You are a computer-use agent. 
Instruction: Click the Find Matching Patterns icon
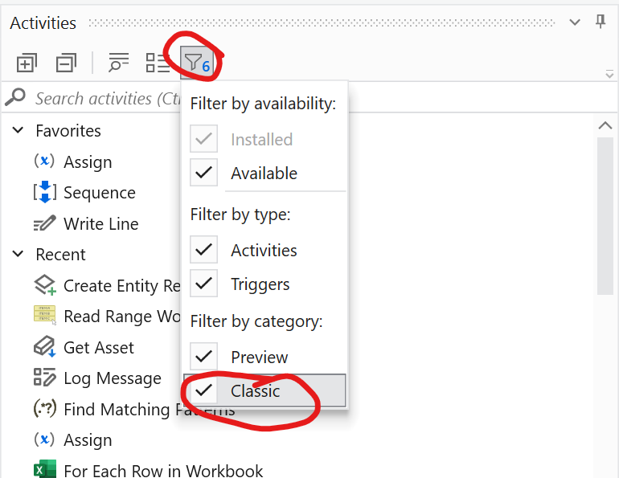44,409
